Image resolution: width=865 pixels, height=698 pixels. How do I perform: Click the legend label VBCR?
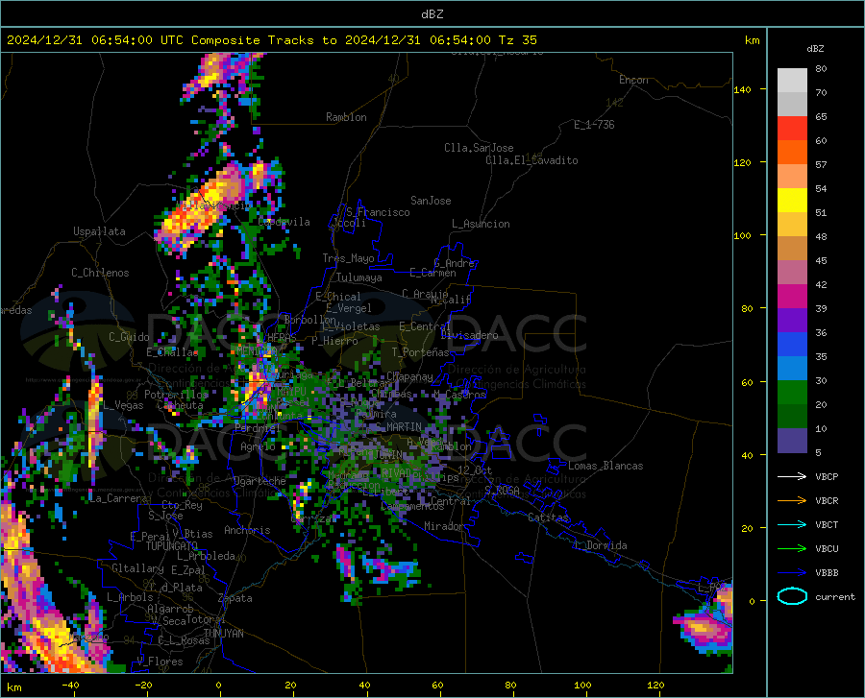pos(827,501)
